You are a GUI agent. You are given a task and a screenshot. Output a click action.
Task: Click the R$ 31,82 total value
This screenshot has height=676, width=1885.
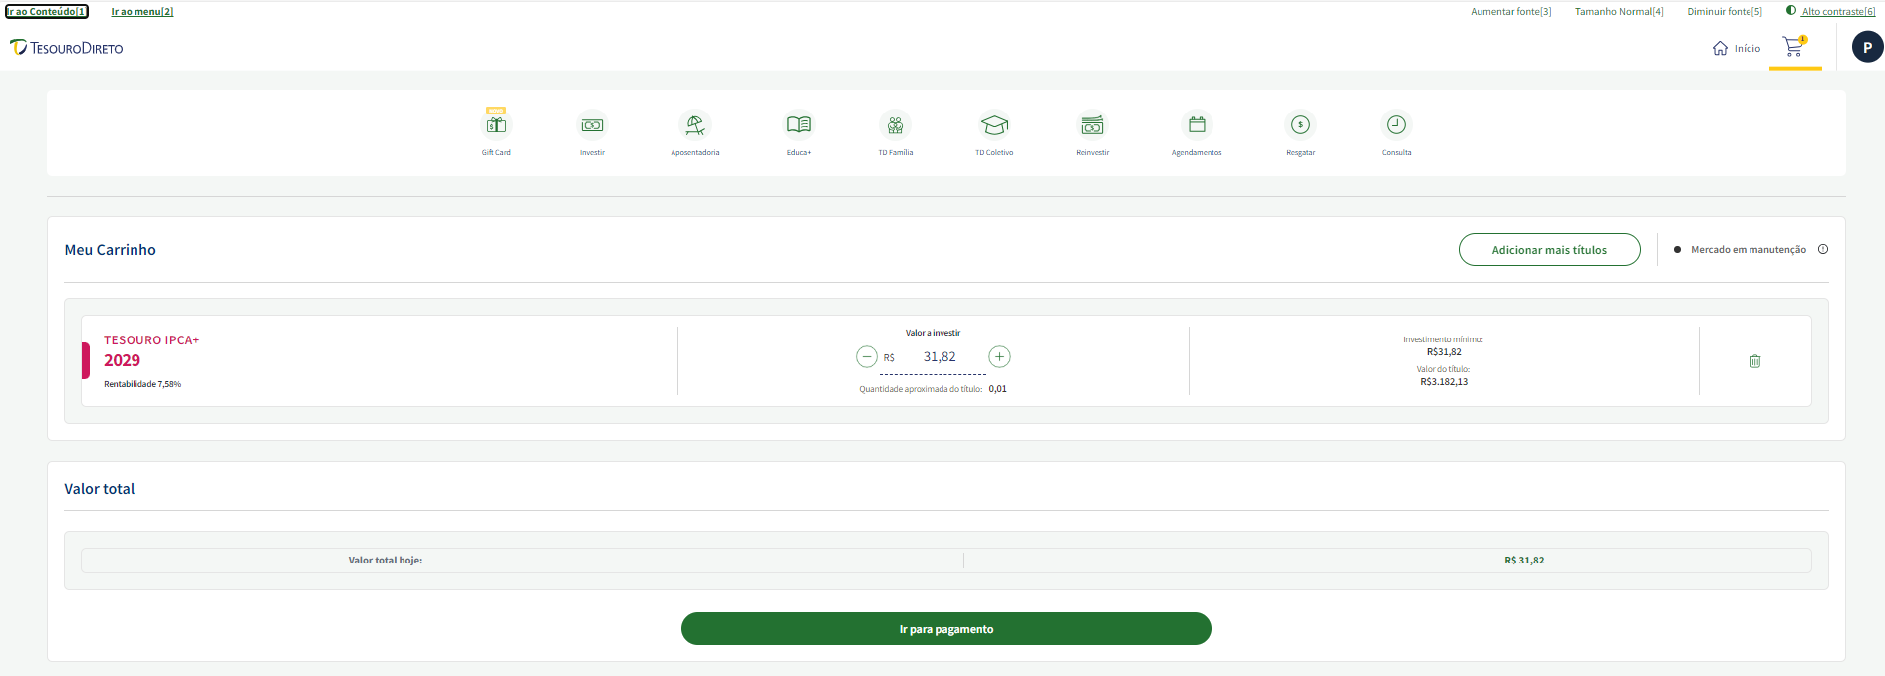1524,561
